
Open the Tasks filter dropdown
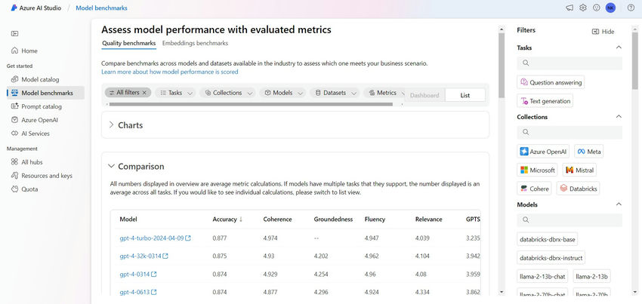(175, 93)
